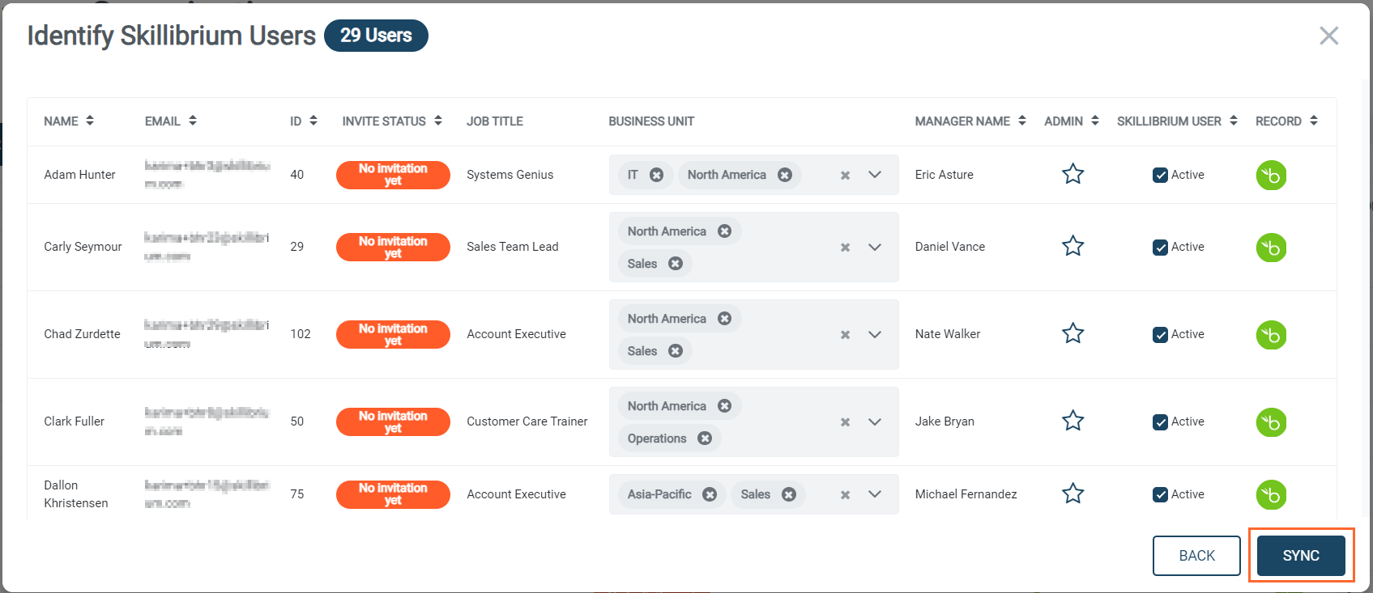
Task: Click the SYNC button
Action: pos(1301,556)
